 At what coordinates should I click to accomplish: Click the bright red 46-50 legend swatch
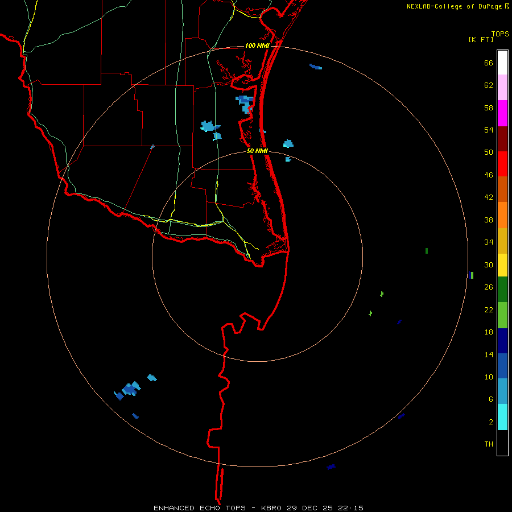(x=502, y=164)
